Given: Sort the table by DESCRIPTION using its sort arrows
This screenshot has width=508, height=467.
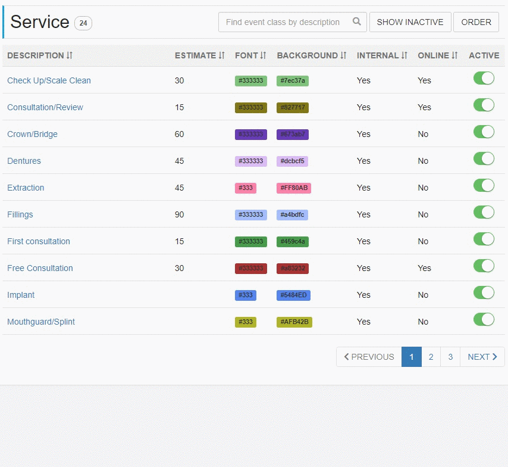Looking at the screenshot, I should click(70, 55).
